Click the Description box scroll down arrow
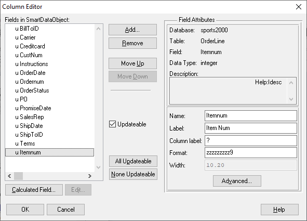This screenshot has width=307, height=221. pyautogui.click(x=291, y=99)
